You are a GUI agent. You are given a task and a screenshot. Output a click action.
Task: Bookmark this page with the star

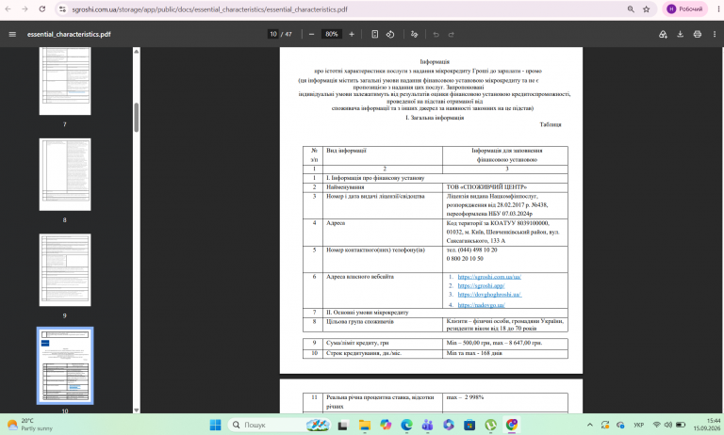click(647, 9)
